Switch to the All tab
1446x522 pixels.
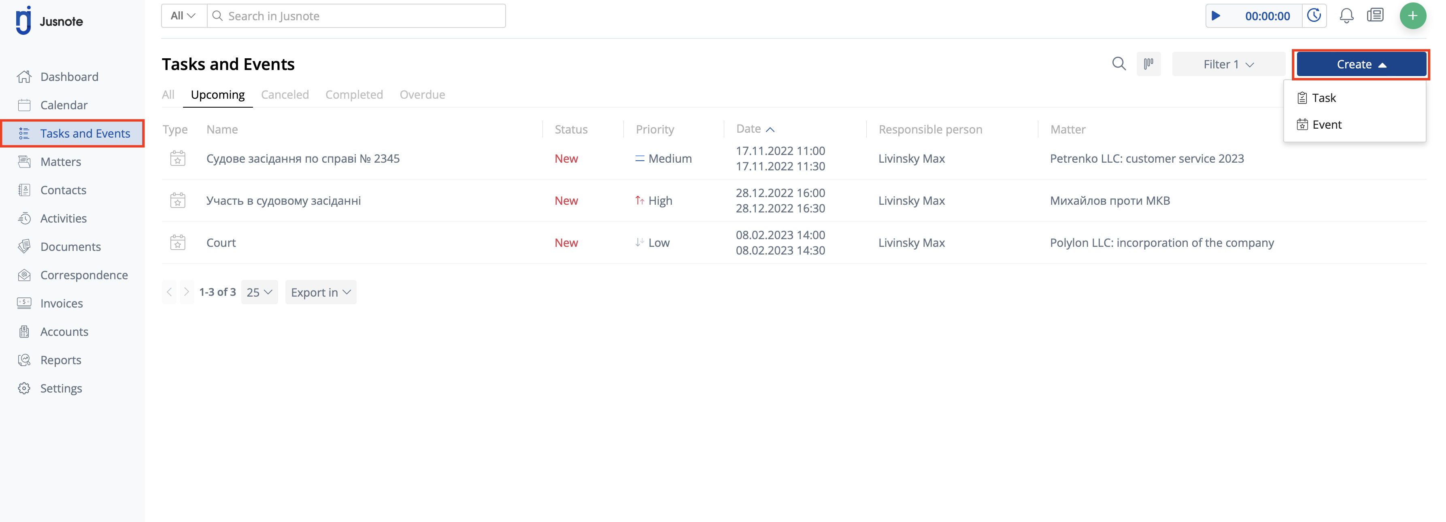[168, 94]
